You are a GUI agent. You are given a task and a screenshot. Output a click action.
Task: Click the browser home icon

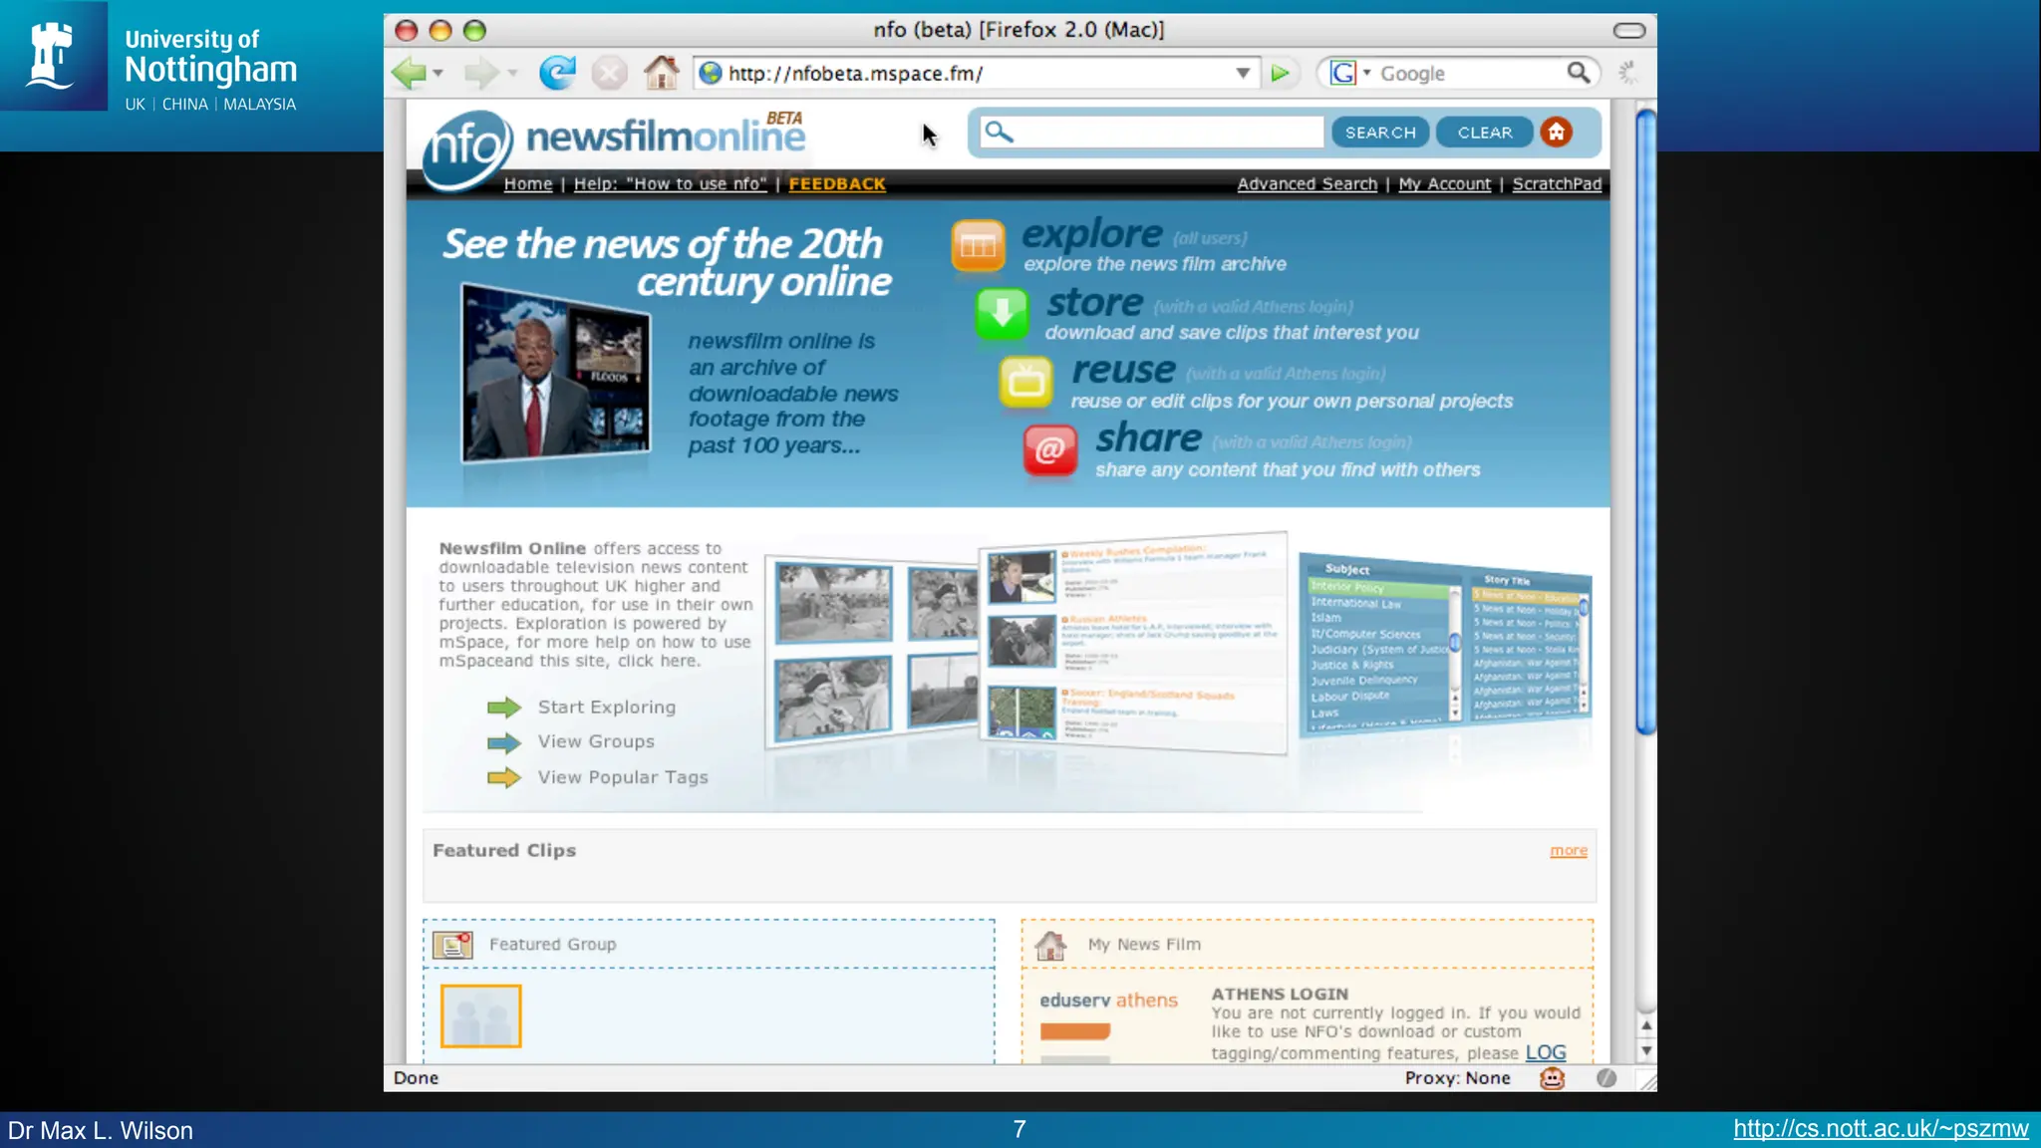click(661, 73)
